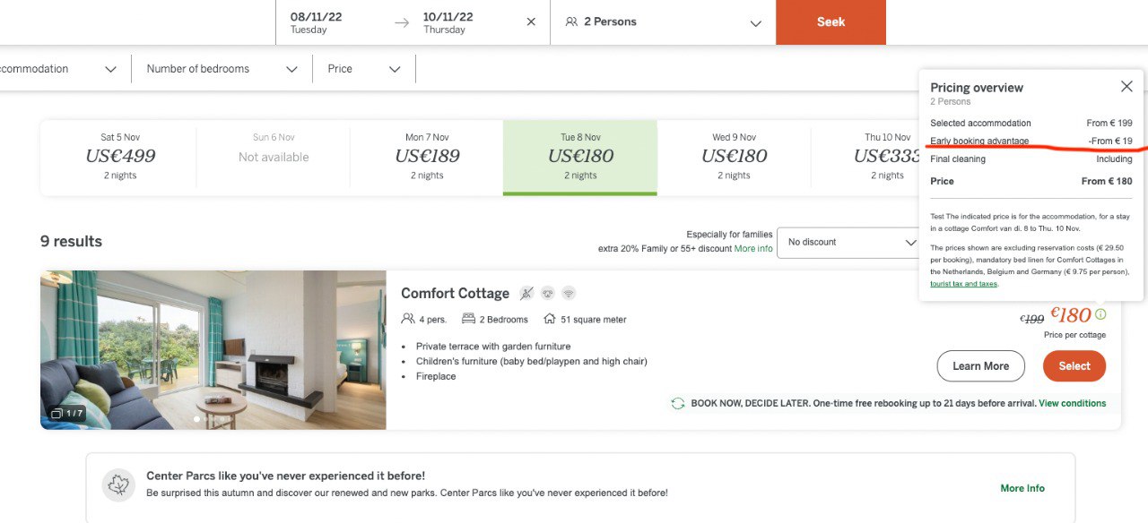Select the Wed 9 Nov date tab
Image resolution: width=1148 pixels, height=523 pixels.
pos(734,158)
